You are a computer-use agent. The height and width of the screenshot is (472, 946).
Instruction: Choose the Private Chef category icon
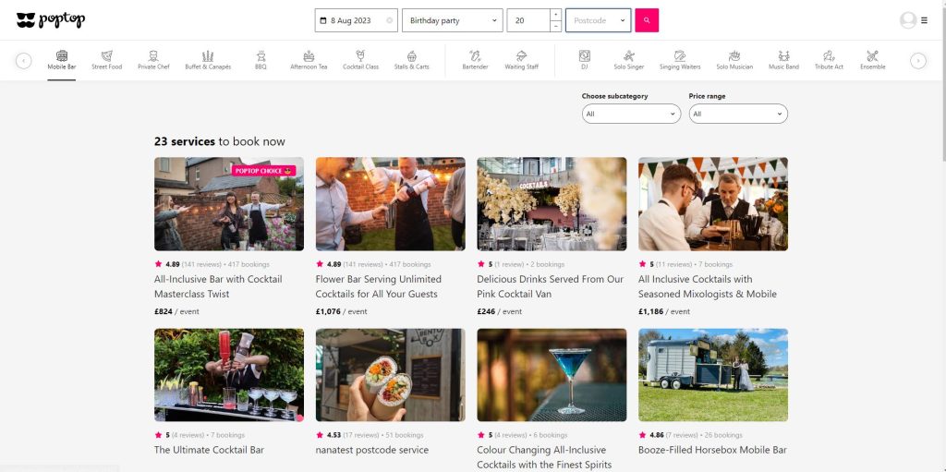tap(153, 57)
